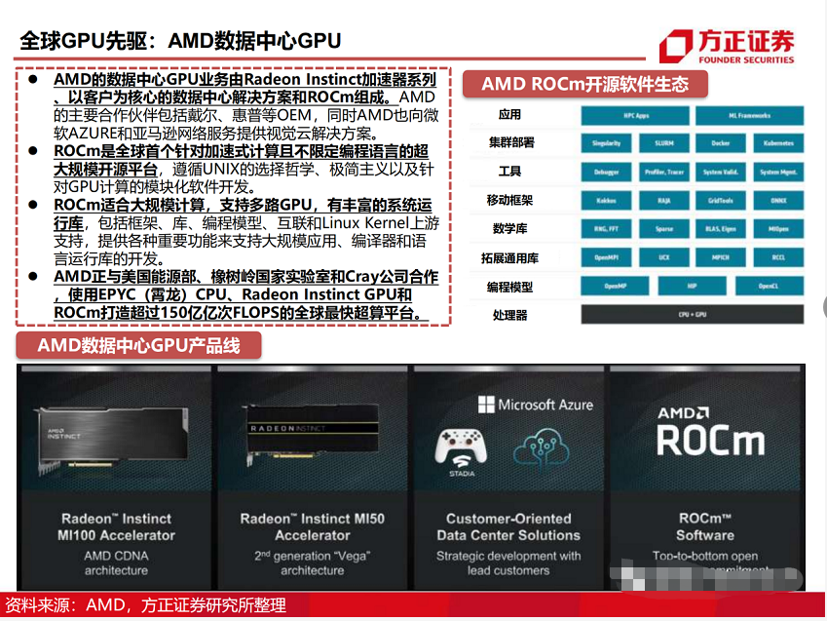827x621 pixels.
Task: Select the HIP box
Action: (692, 287)
